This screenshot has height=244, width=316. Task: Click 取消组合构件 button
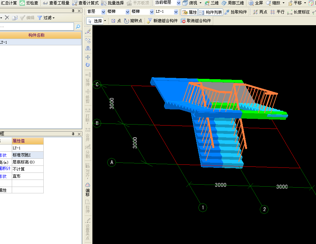pyautogui.click(x=196, y=21)
